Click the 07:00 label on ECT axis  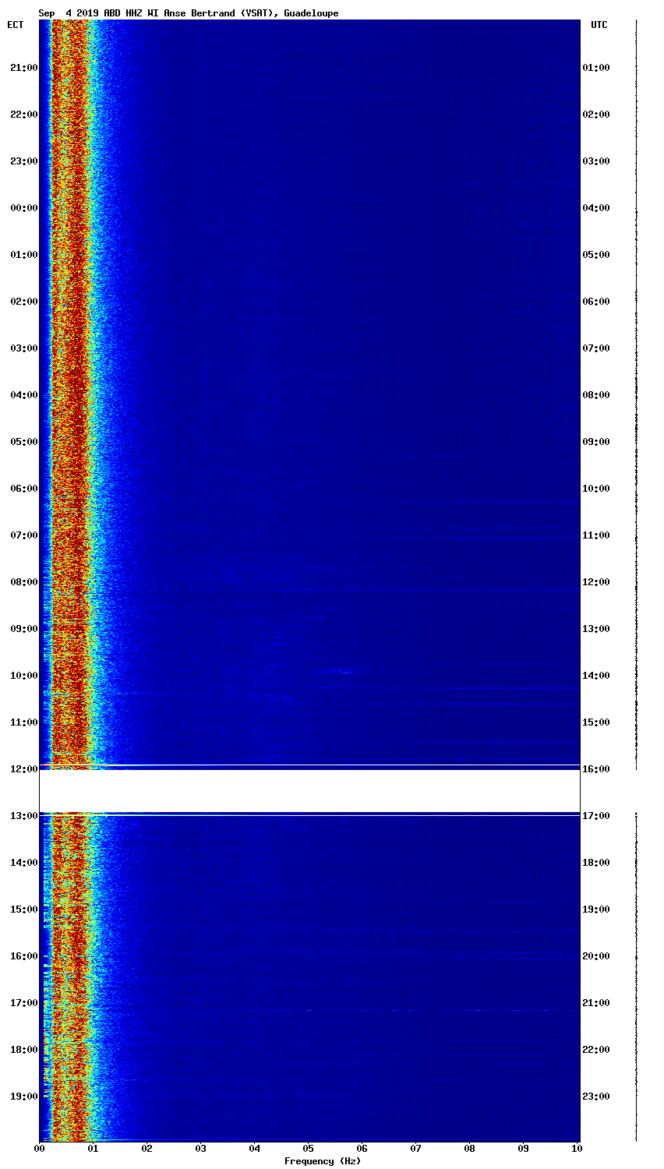click(x=23, y=535)
